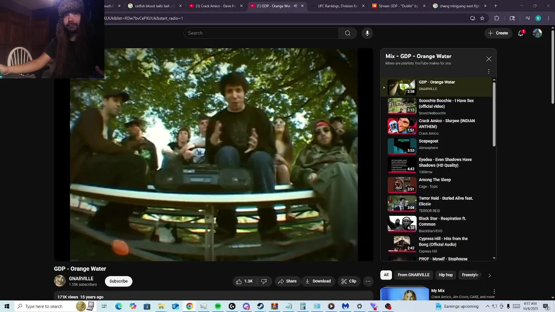The height and width of the screenshot is (312, 555).
Task: Switch to catfish blood balls bait tab
Action: coord(154,6)
